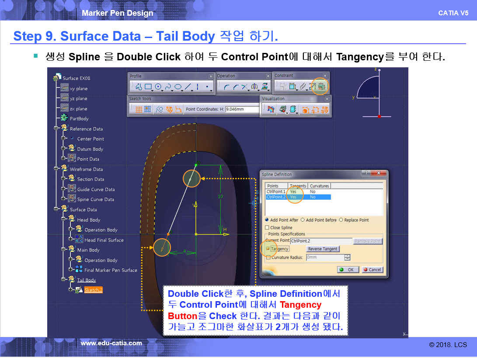Select Head Final Surface in the tree
The image size is (477, 358).
click(x=104, y=240)
